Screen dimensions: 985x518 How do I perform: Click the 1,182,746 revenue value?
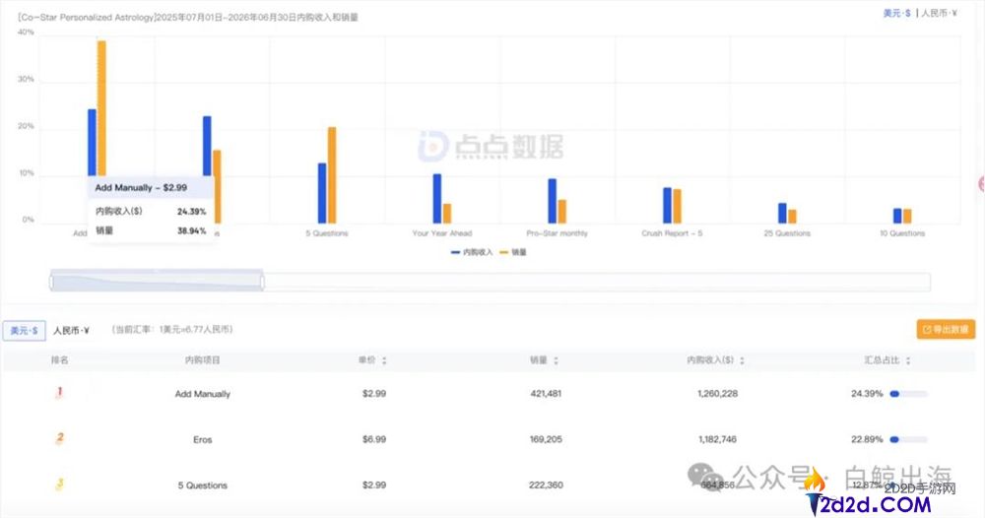(717, 439)
